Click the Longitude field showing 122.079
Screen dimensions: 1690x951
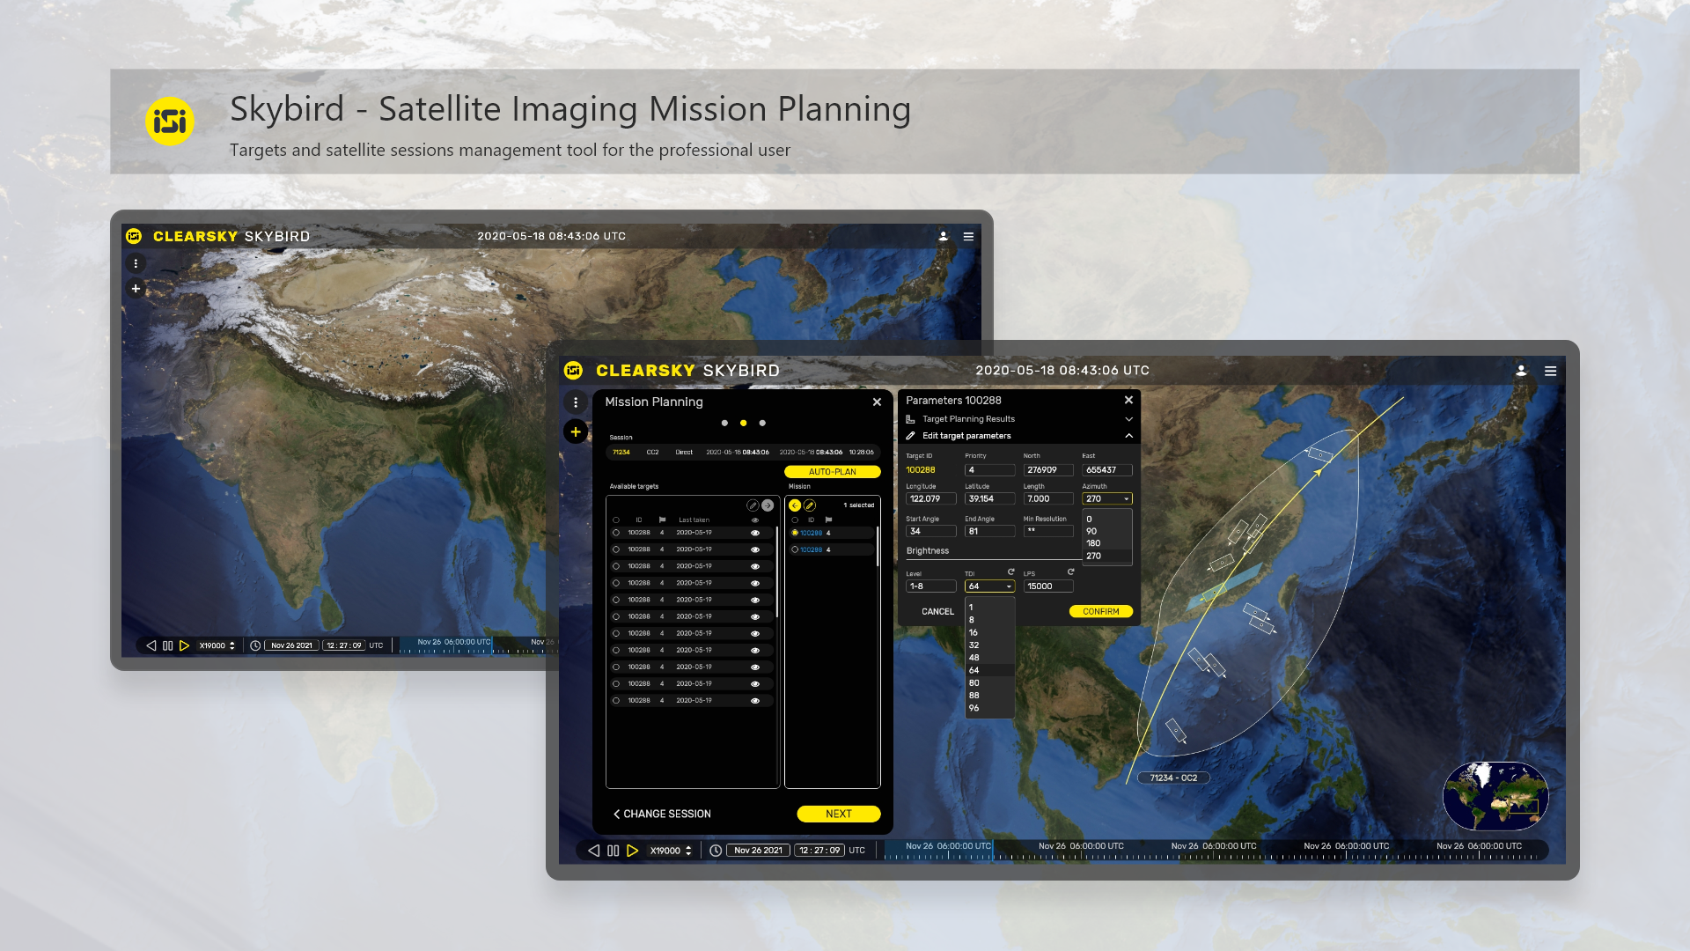click(x=930, y=498)
